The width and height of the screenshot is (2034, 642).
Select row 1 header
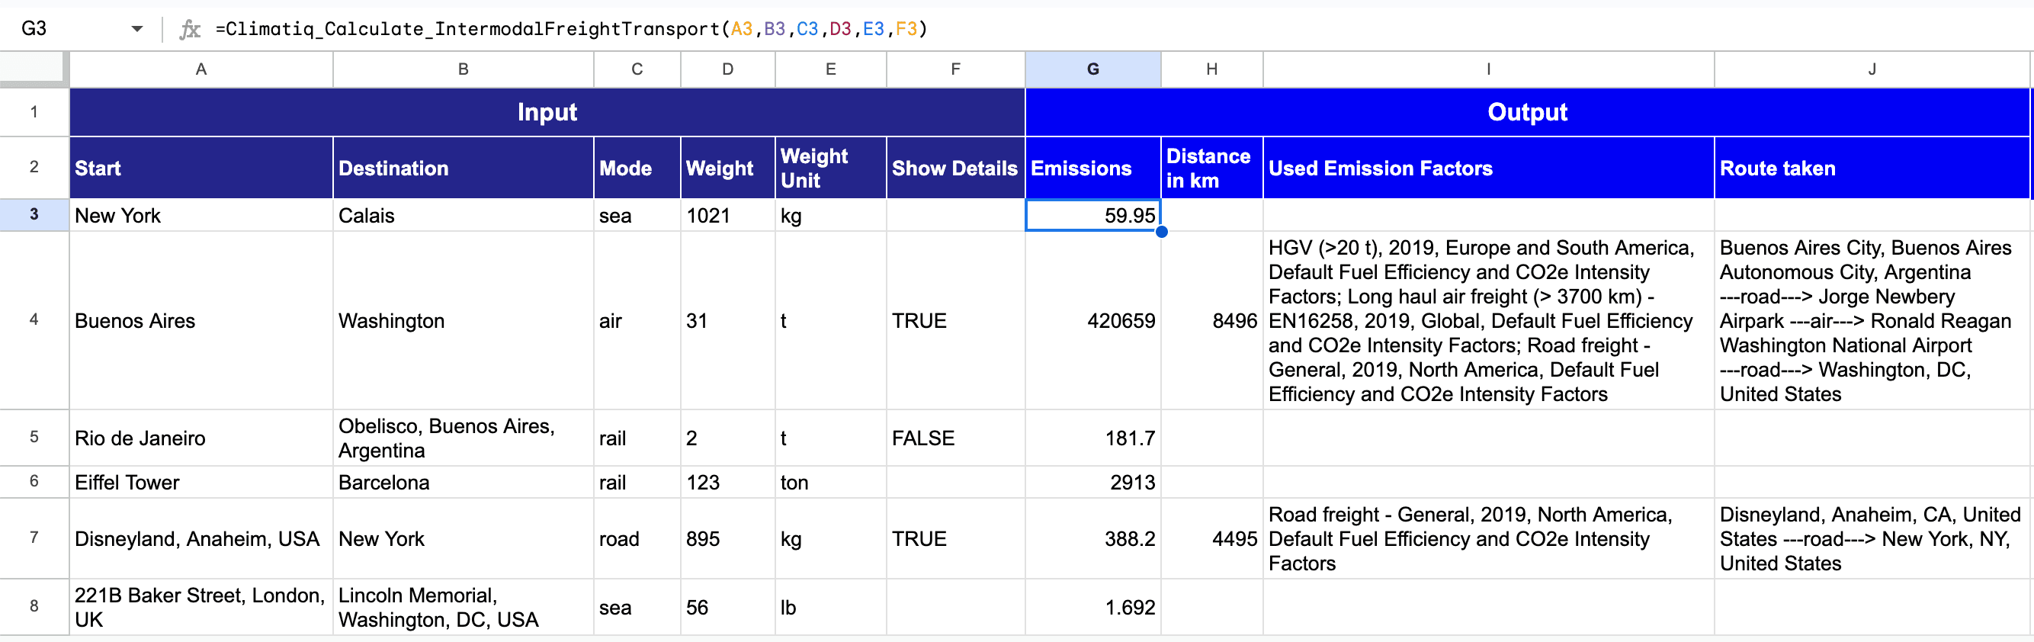(x=34, y=112)
